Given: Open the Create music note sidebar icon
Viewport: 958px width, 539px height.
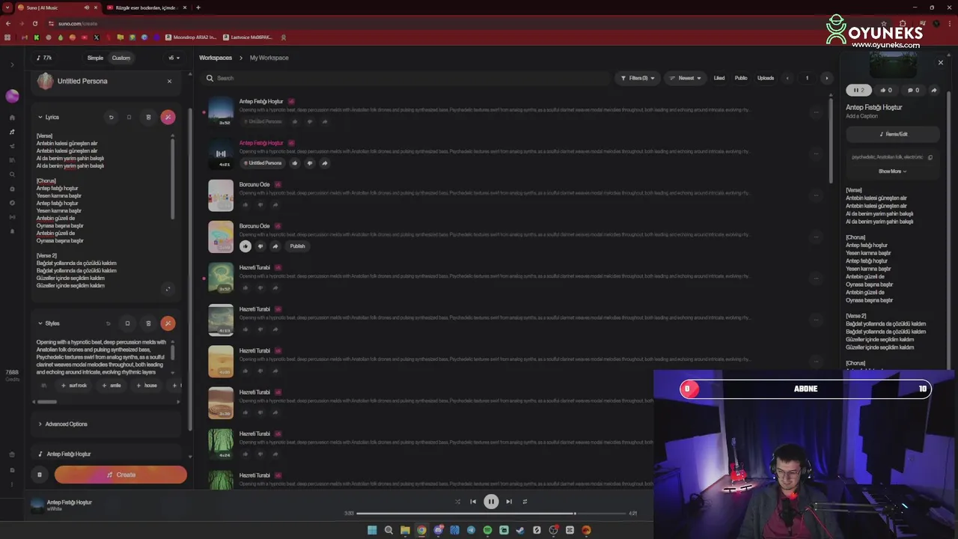Looking at the screenshot, I should (x=12, y=132).
